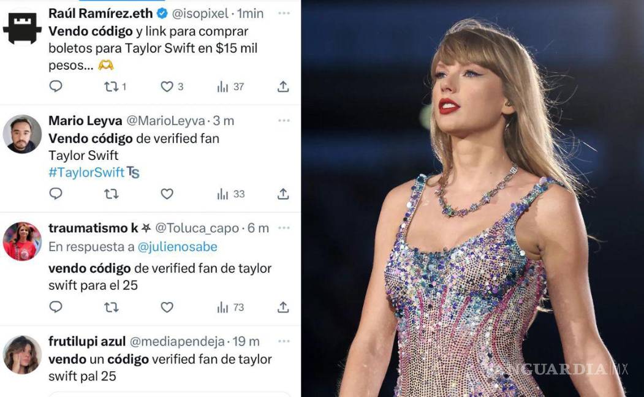The height and width of the screenshot is (397, 644).
Task: Open the @julienosabe mention link
Action: (x=178, y=247)
